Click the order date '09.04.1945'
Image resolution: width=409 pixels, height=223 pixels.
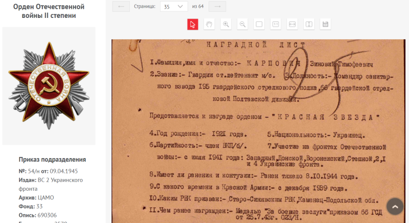point(63,171)
